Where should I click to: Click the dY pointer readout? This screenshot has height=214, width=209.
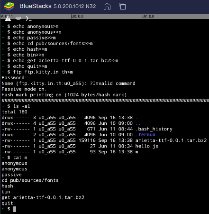[x=148, y=16]
